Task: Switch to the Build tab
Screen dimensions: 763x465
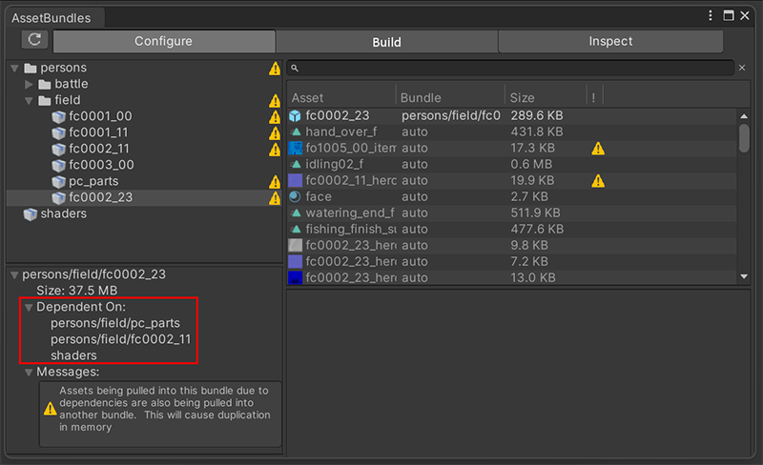Action: [x=386, y=42]
